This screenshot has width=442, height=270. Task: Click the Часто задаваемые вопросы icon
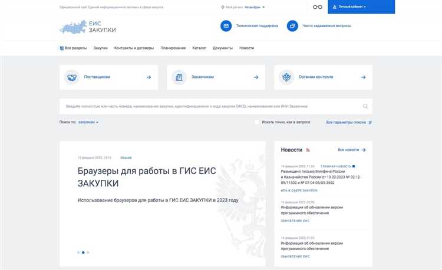click(292, 26)
